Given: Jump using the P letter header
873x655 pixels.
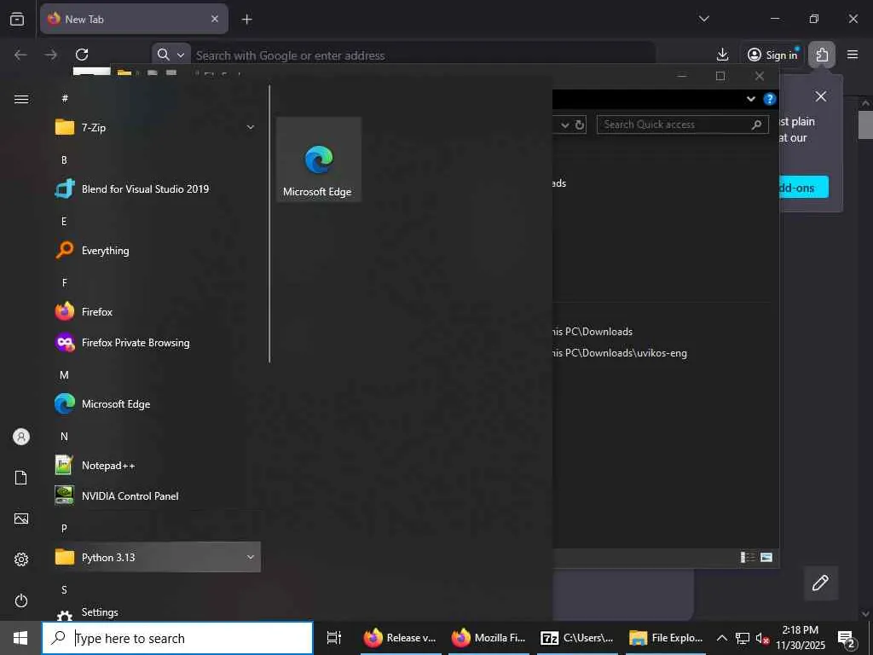Looking at the screenshot, I should (x=64, y=529).
